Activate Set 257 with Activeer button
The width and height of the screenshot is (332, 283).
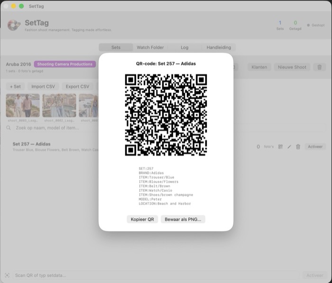315,147
